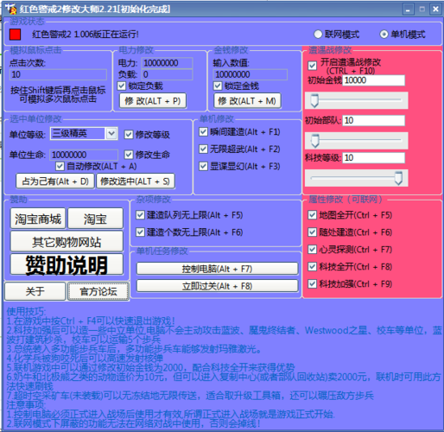Click 其它购物网站 button
This screenshot has width=444, height=432.
[x=67, y=242]
